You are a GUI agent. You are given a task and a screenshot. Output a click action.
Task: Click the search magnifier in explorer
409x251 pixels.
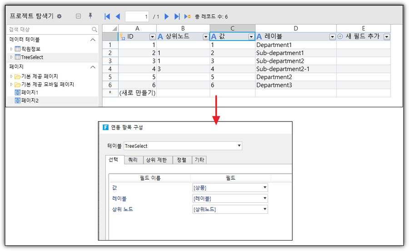(x=95, y=30)
